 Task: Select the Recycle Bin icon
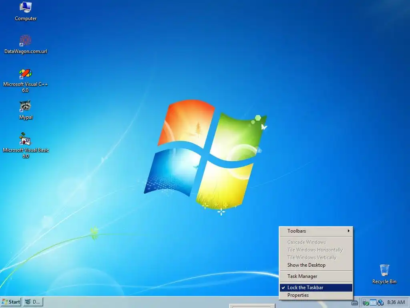(384, 274)
